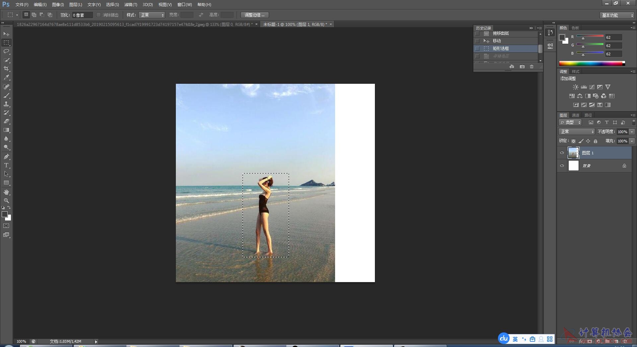Switch to the 样式 styles panel tab
The width and height of the screenshot is (637, 347).
coord(576,72)
